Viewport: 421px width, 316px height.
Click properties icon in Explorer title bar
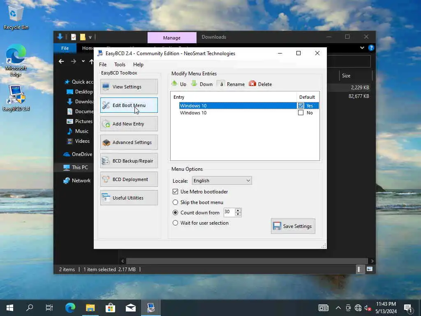pos(73,37)
